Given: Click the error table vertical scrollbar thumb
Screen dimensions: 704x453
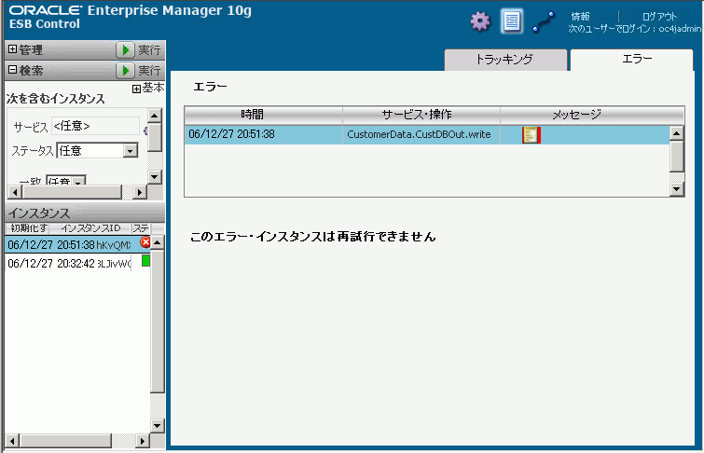Looking at the screenshot, I should [x=676, y=156].
